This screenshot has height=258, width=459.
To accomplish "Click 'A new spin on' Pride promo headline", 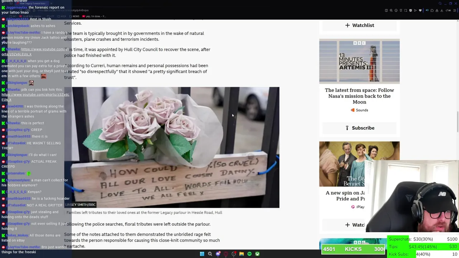I will 345,196.
